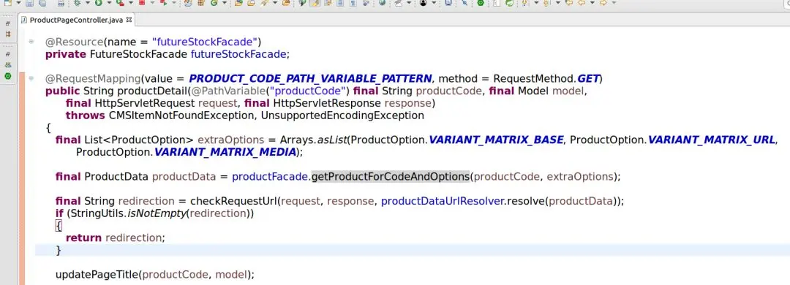Click the dark round profile toolbar icon

tap(424, 3)
